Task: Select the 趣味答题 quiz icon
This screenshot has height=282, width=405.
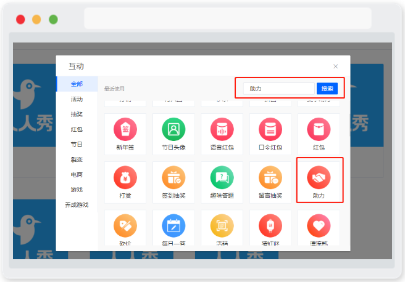Action: [x=222, y=177]
